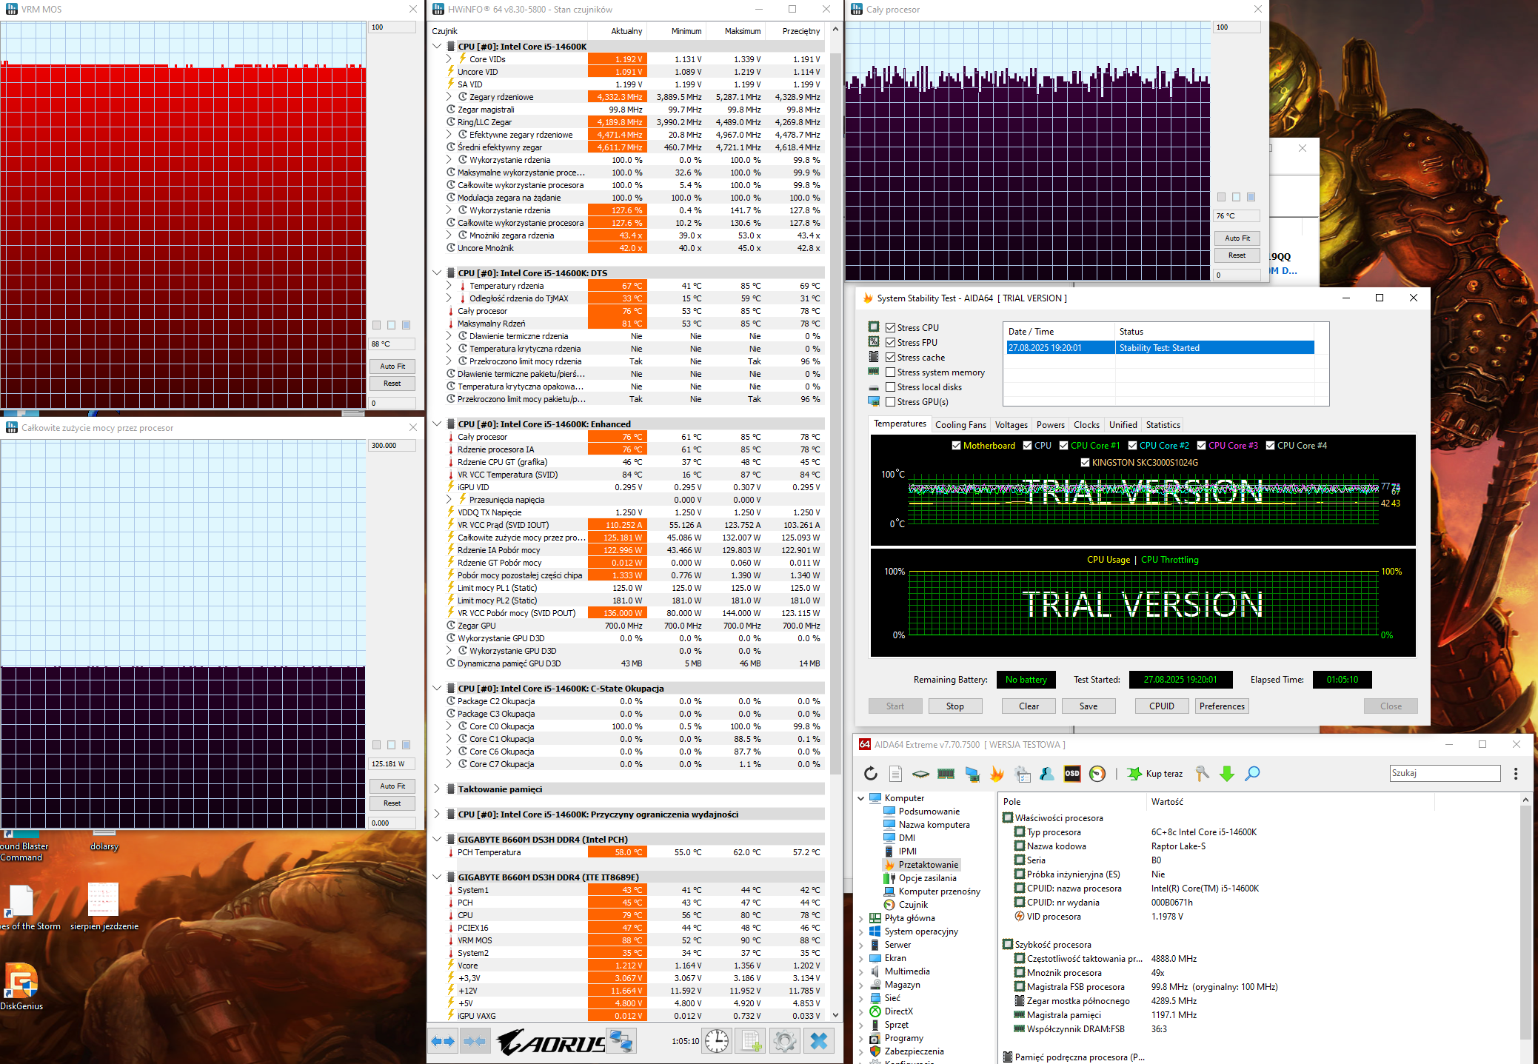The image size is (1538, 1064).
Task: Uncheck the Stress FPU checkbox
Action: (891, 343)
